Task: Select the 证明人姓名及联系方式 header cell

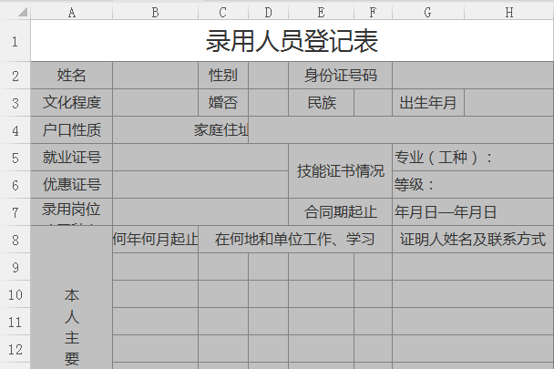Action: 473,240
